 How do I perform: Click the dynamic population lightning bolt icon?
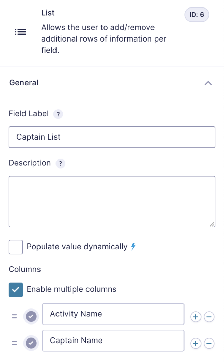[x=133, y=247]
